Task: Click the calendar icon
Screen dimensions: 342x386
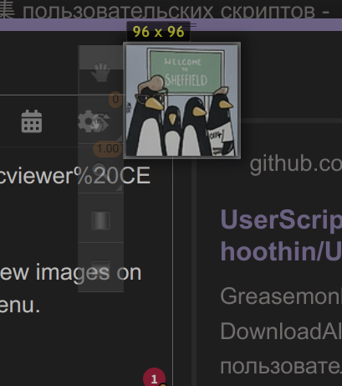Action: 32,121
